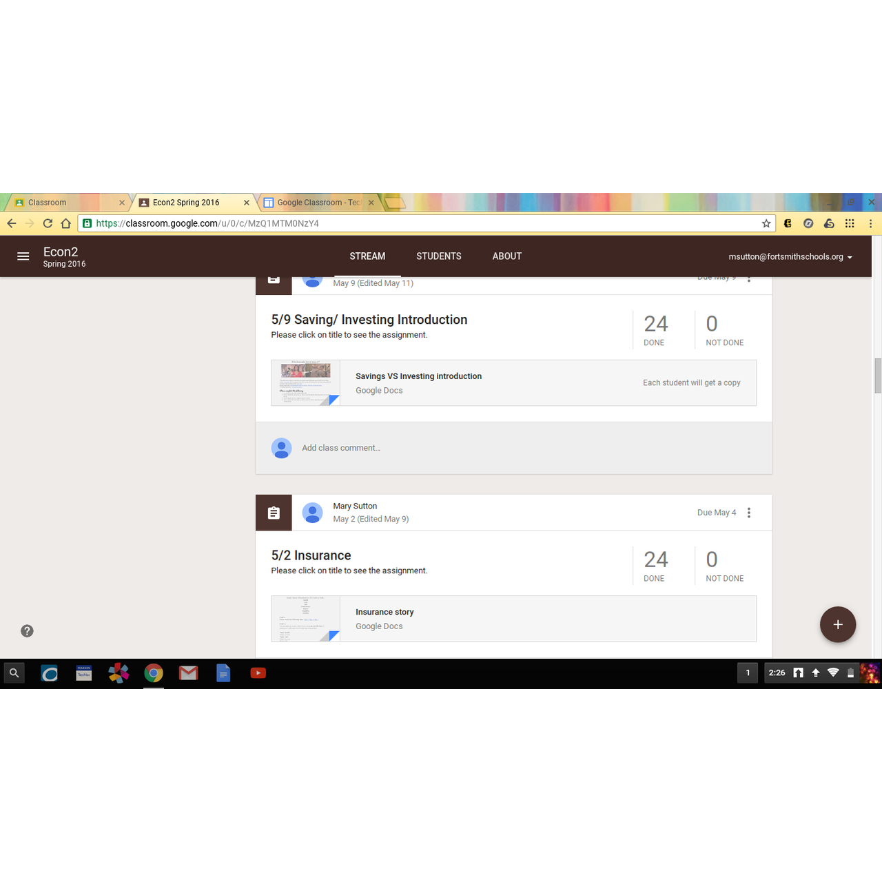Open the Insurance story document thumbnail

[x=305, y=619]
